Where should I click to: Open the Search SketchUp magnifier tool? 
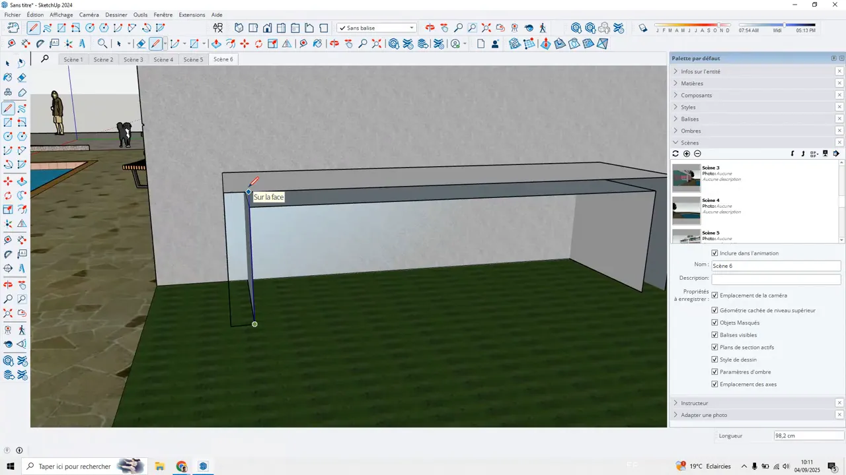[102, 44]
